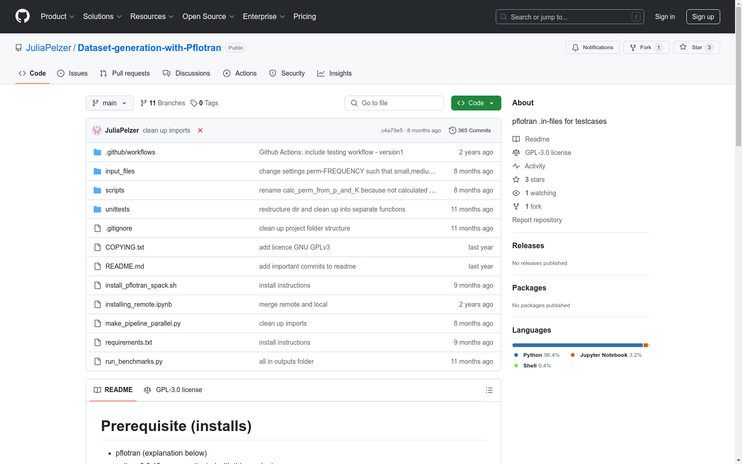Open the install_pflotran_spack.sh file
The height and width of the screenshot is (464, 742).
(x=141, y=285)
